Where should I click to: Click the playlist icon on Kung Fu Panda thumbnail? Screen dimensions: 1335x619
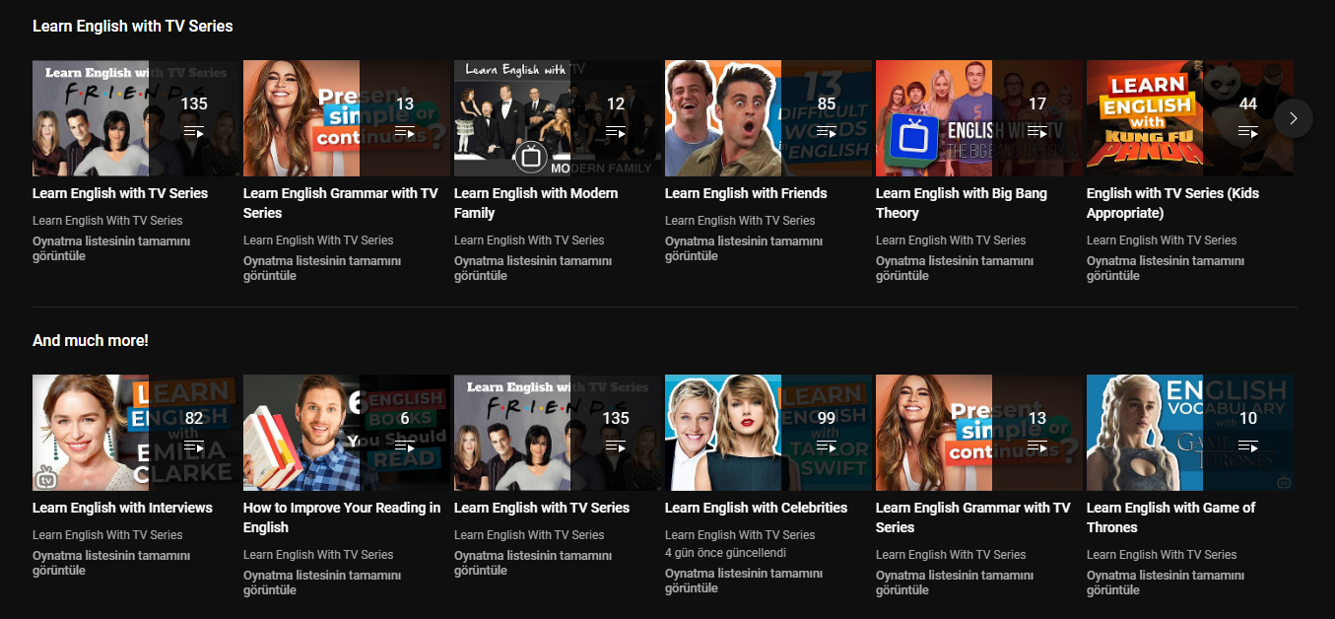pos(1248,132)
